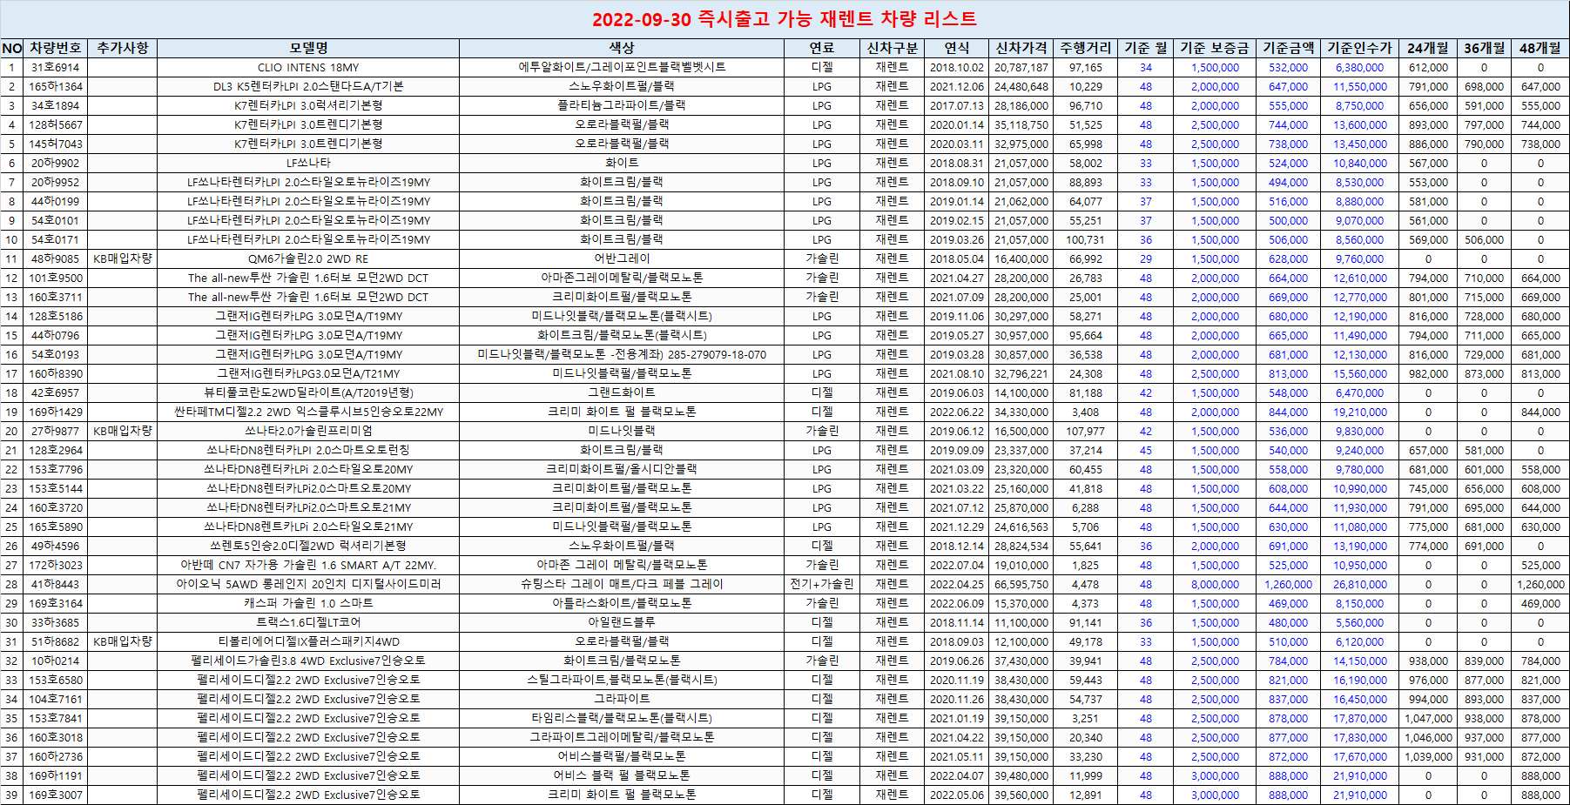Click color '크리미화이트펄/올시디안블랙'

[x=622, y=469]
